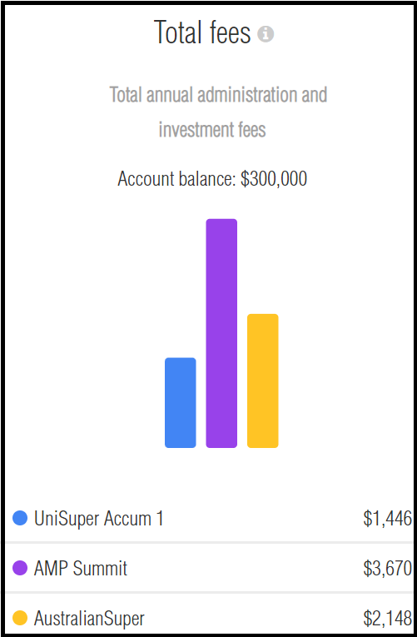
Task: Click the $2,148 fee amount
Action: [x=387, y=619]
